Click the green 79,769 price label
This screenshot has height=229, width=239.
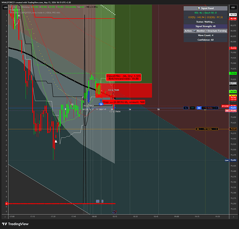233,92
